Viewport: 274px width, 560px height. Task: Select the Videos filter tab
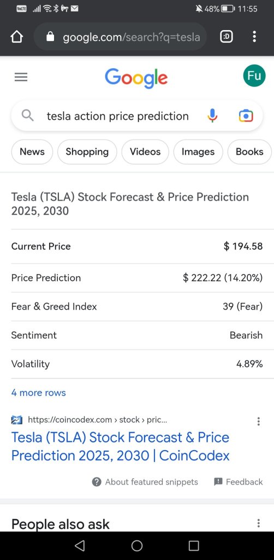coord(145,152)
